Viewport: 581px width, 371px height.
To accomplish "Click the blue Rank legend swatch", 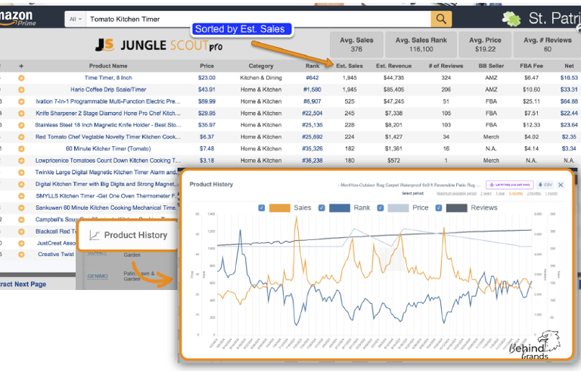I will [340, 207].
